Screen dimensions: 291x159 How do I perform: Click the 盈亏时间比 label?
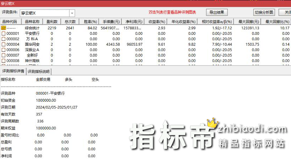click(x=10, y=135)
